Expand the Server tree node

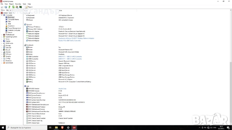[2, 39]
